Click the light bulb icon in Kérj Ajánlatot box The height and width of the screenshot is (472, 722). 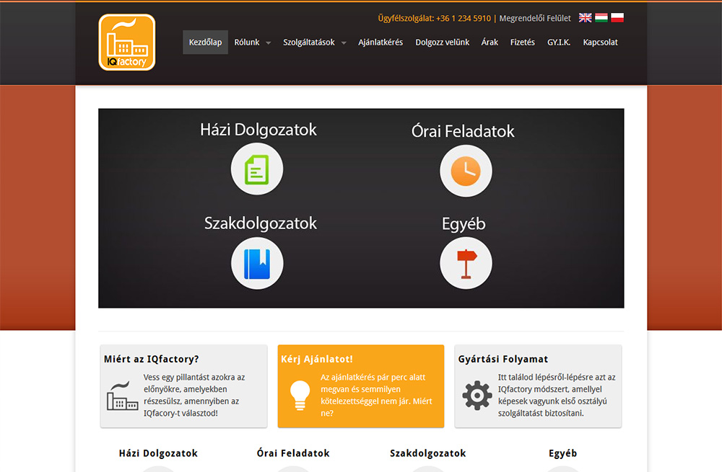(x=300, y=395)
